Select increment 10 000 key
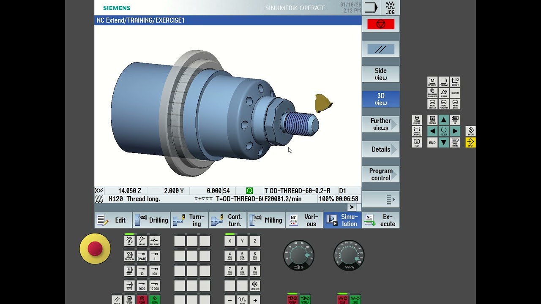541x304 pixels. (x=155, y=286)
